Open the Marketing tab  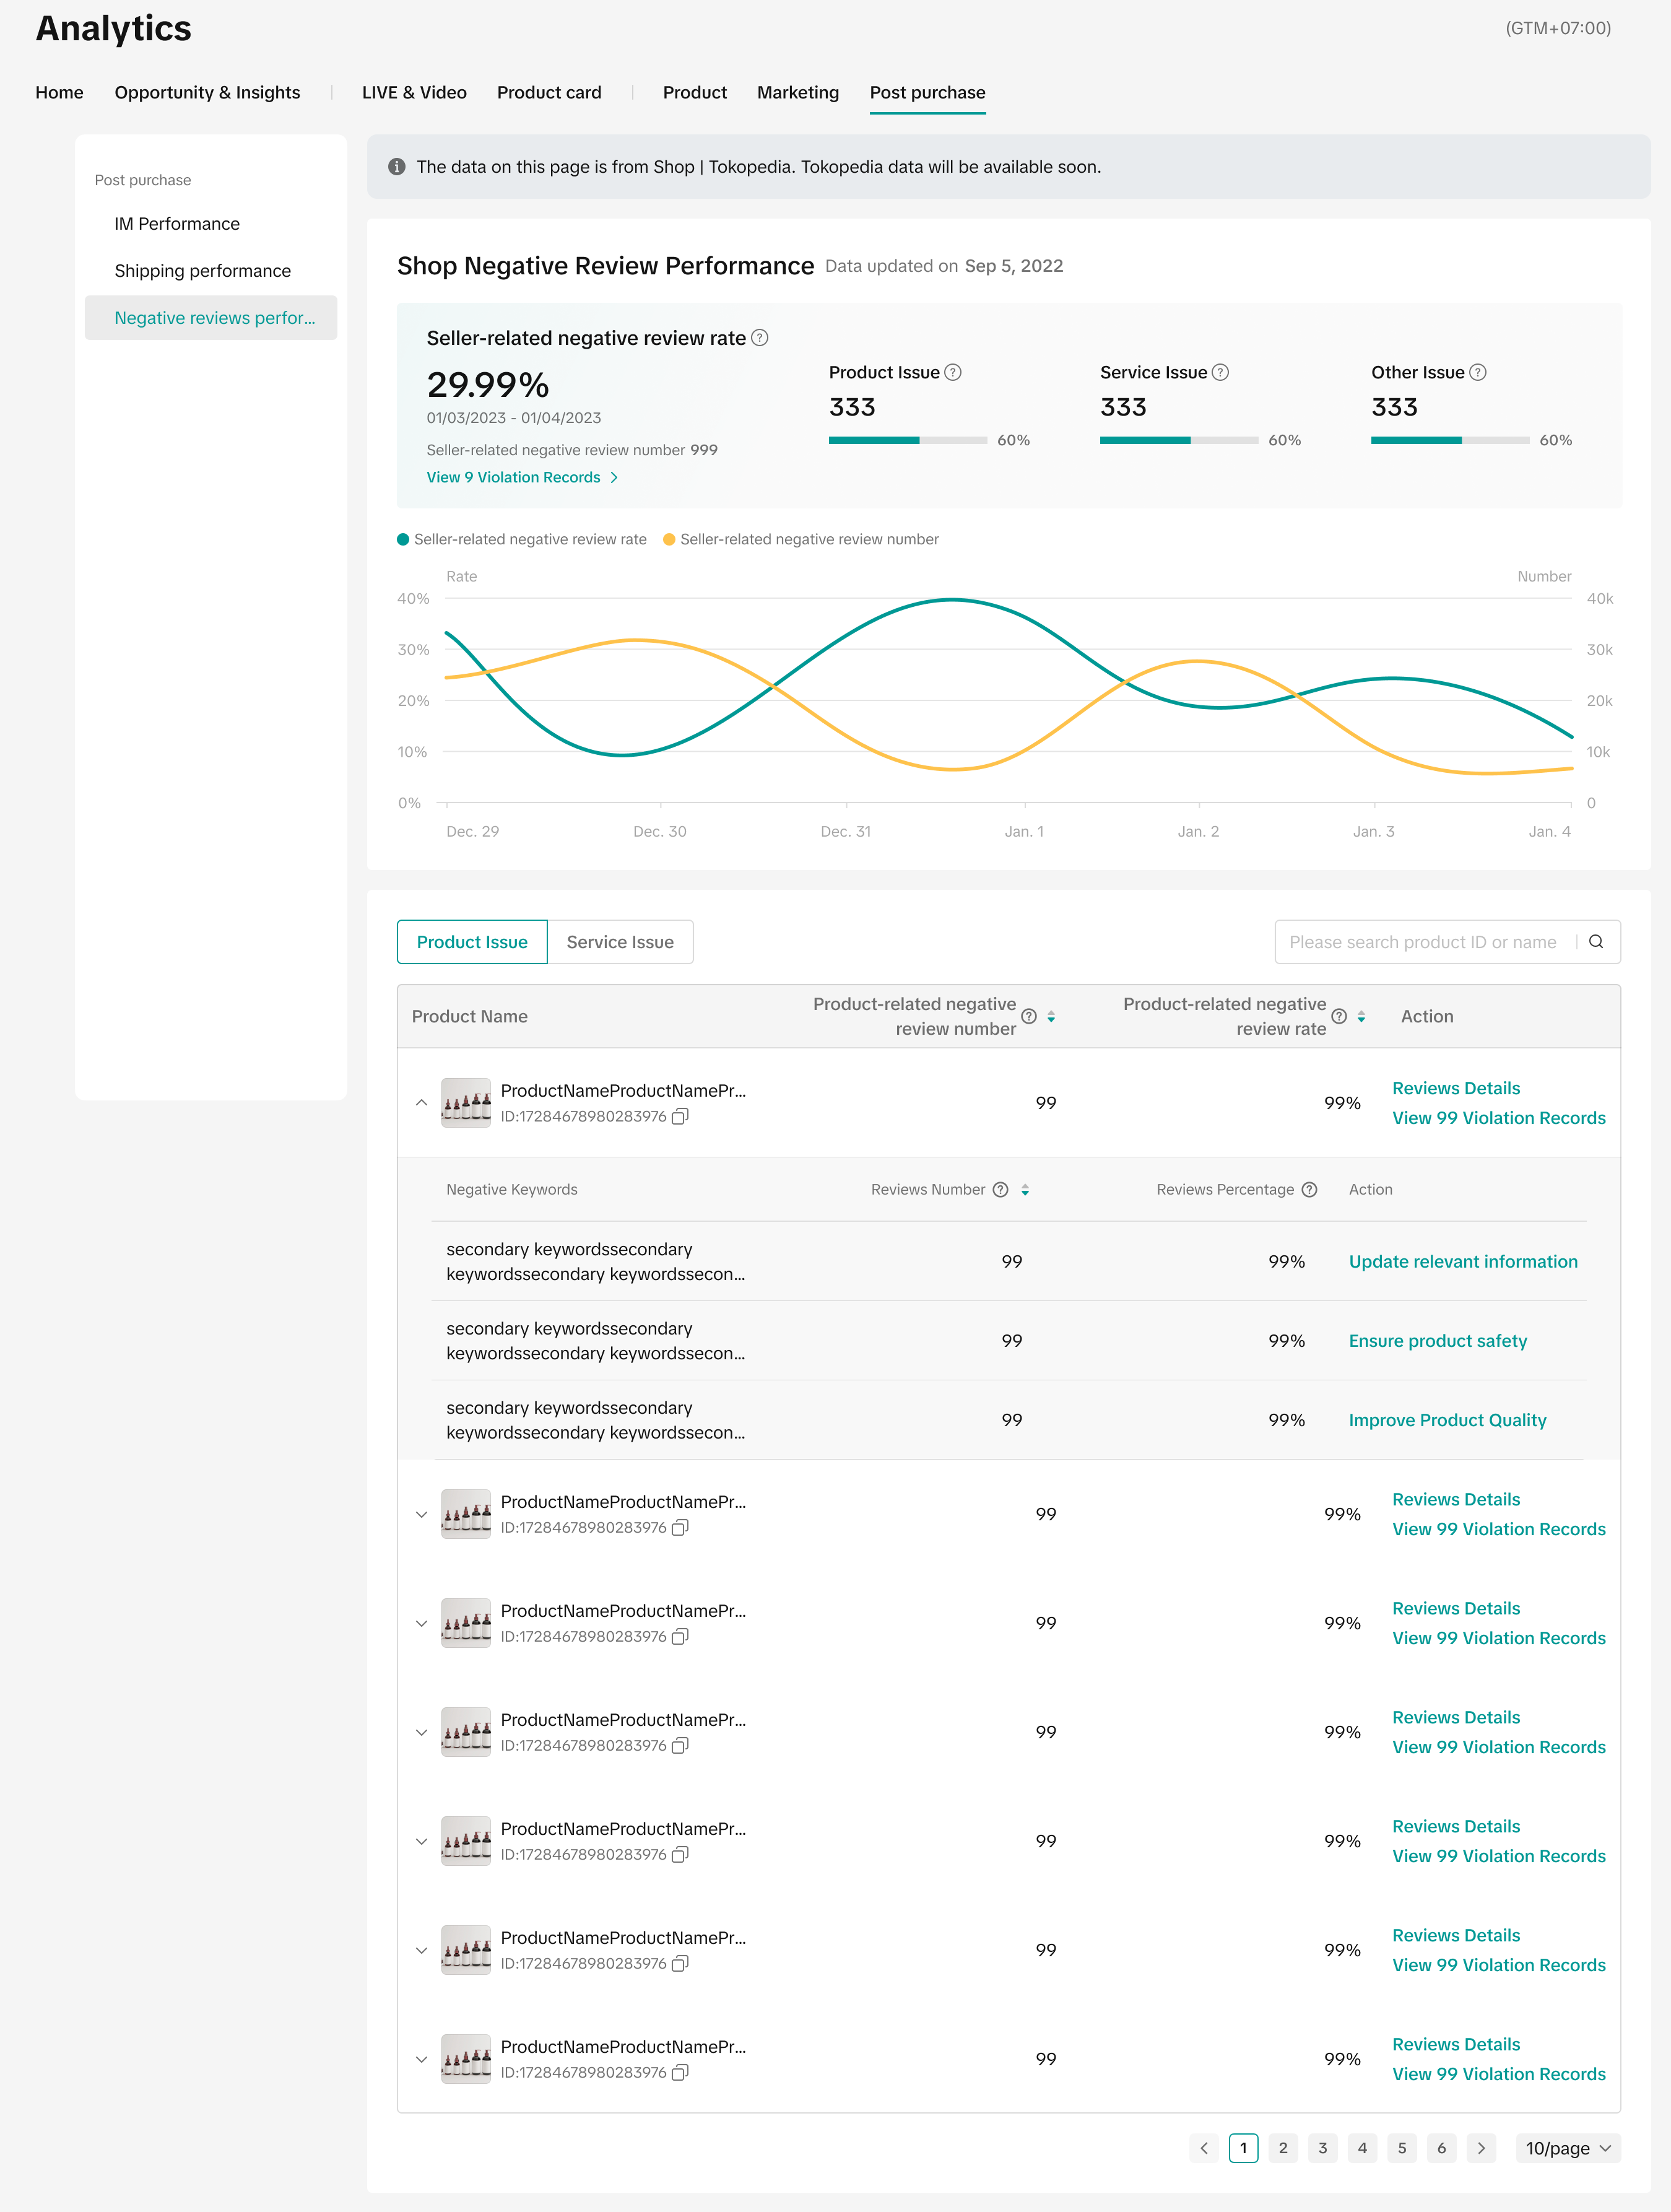click(797, 92)
